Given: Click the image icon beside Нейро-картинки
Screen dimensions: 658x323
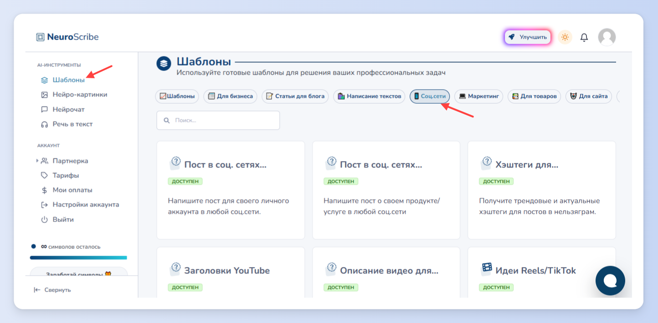Looking at the screenshot, I should pyautogui.click(x=44, y=95).
